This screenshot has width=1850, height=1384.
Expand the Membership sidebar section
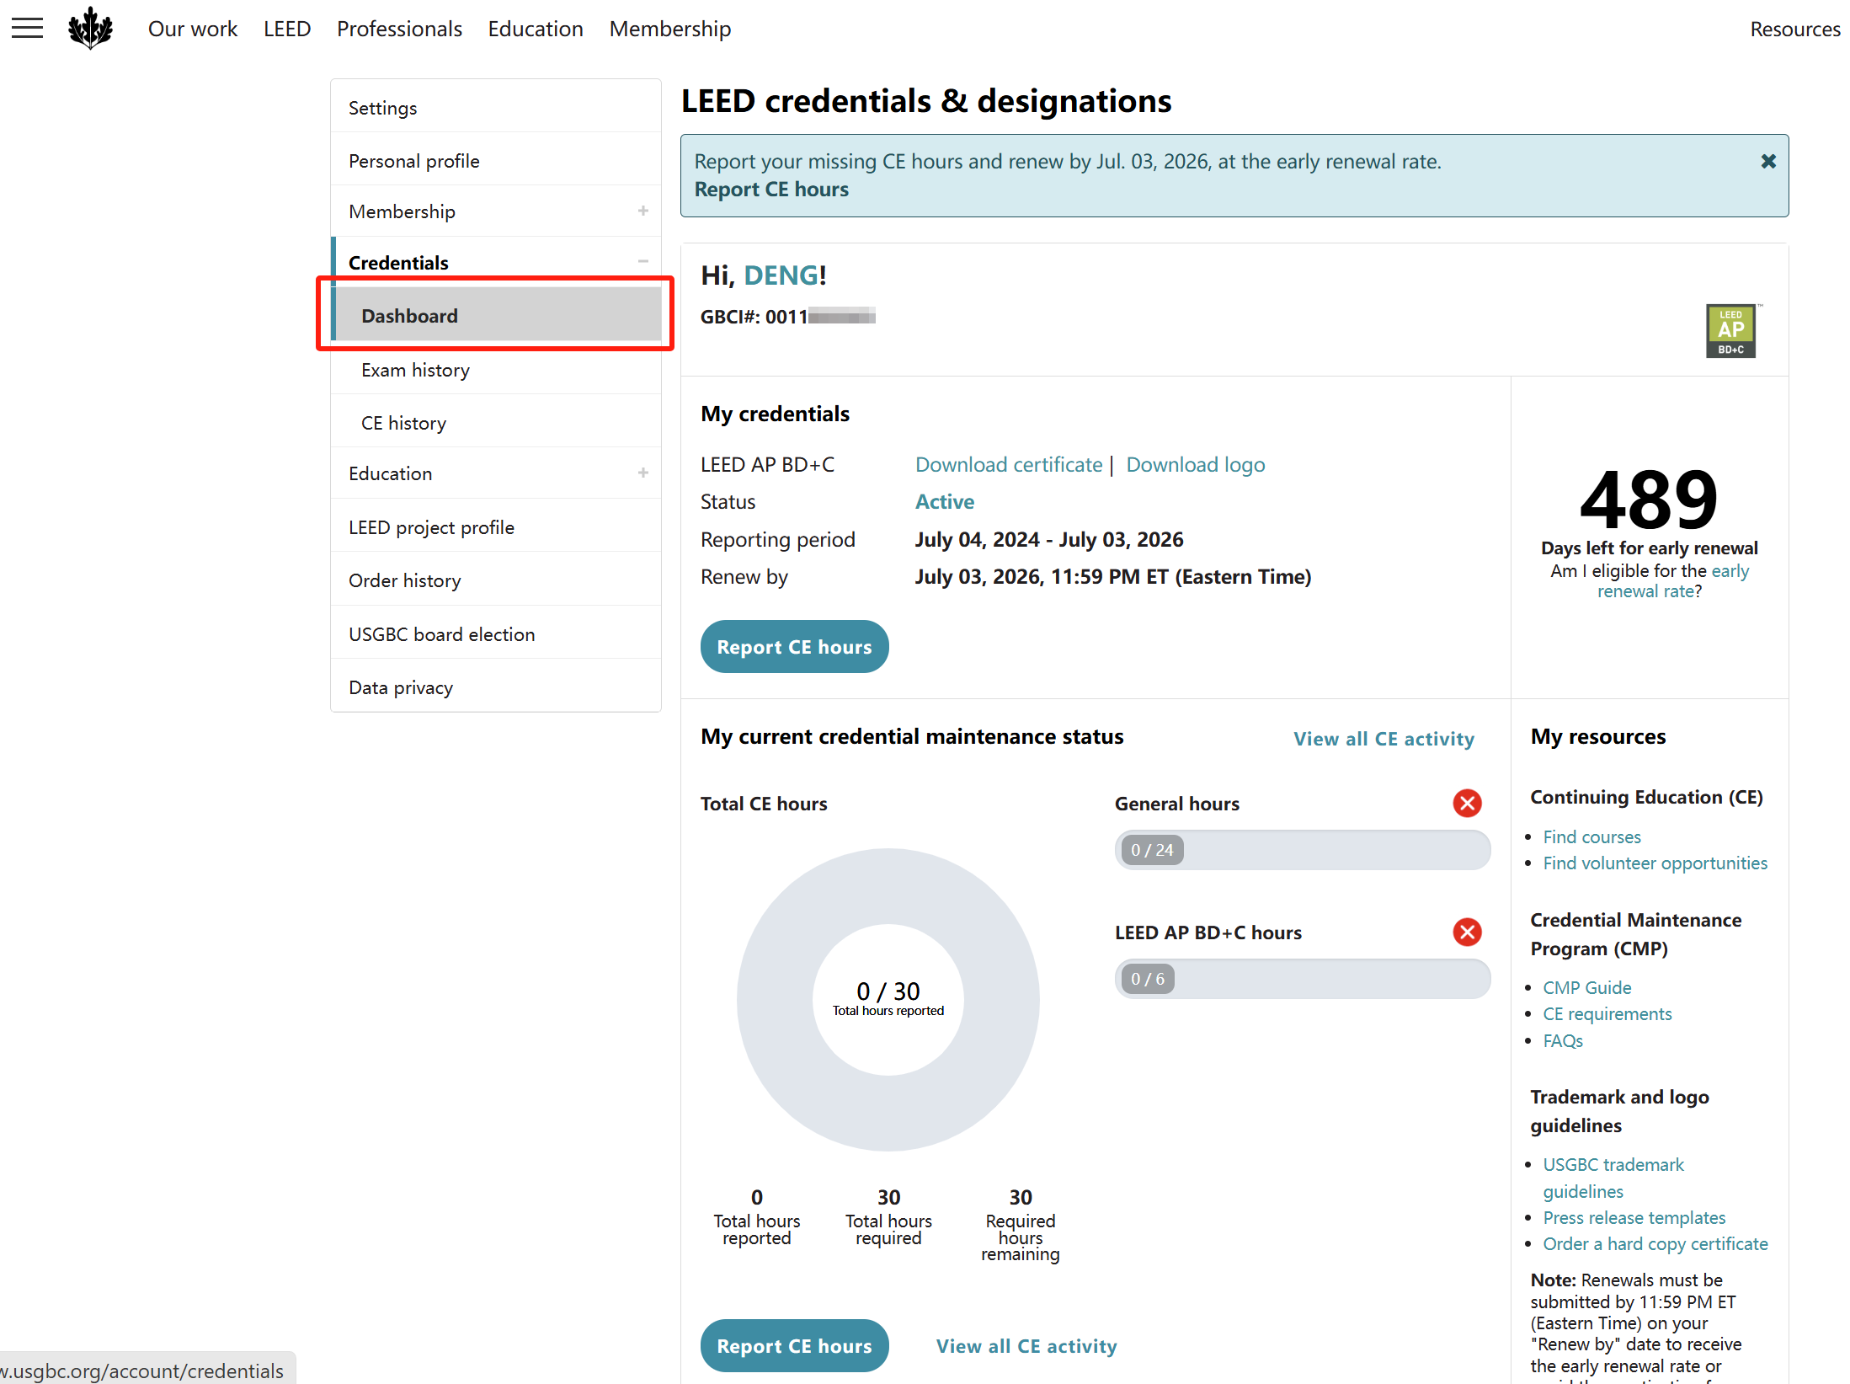pyautogui.click(x=643, y=211)
